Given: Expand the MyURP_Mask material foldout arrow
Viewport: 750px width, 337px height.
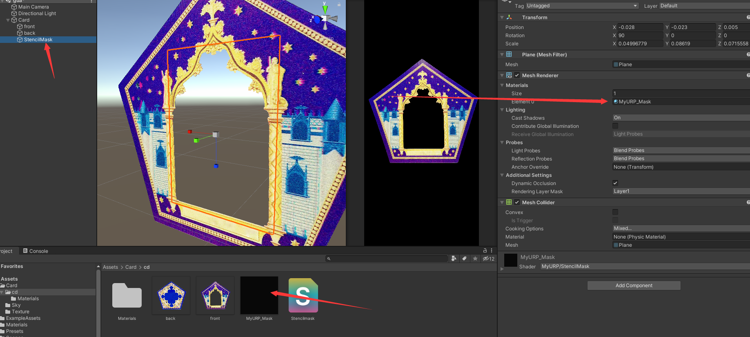Looking at the screenshot, I should click(502, 269).
